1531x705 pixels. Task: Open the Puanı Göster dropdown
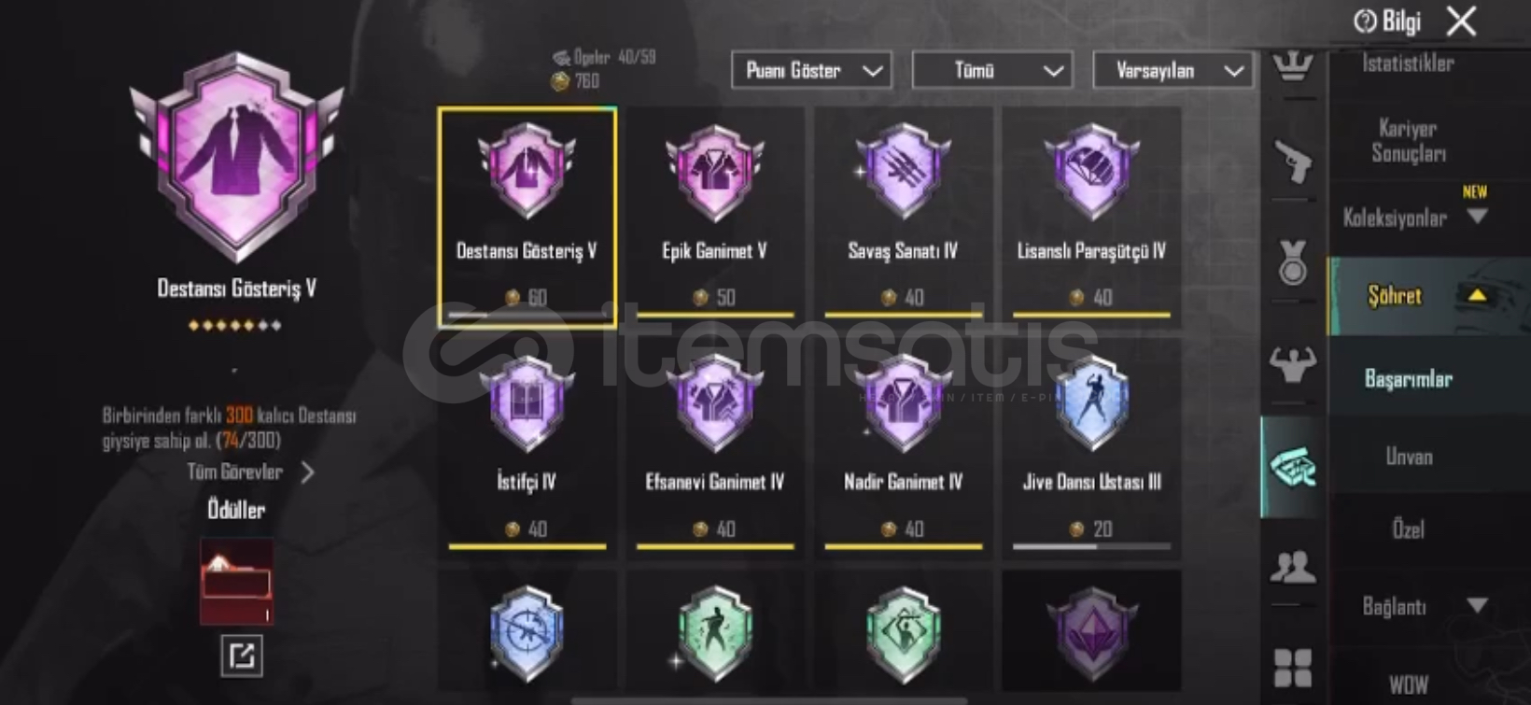tap(811, 71)
